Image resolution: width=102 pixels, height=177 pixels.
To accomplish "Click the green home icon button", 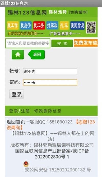I will click(18, 55).
